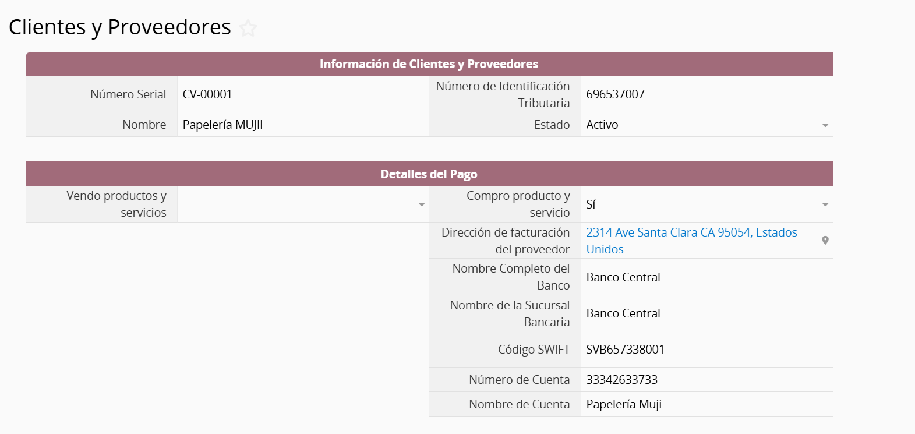The width and height of the screenshot is (915, 434).
Task: Click the Código SWIFT value SVB657338001
Action: (x=625, y=350)
